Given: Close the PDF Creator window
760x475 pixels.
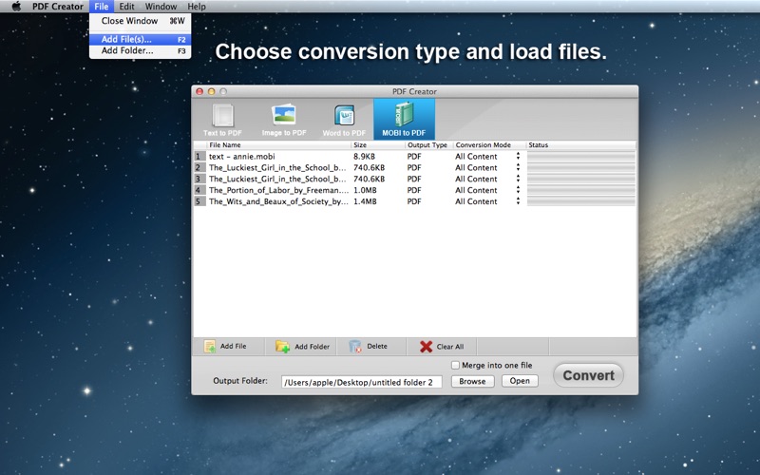Looking at the screenshot, I should tap(199, 91).
